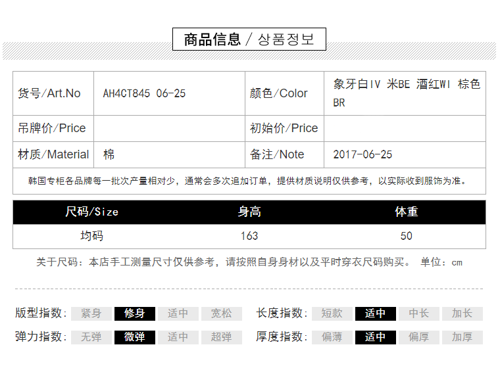This screenshot has height=372, width=500.
Task: Select 无弹 in the 弹力指数 row
Action: (x=91, y=337)
